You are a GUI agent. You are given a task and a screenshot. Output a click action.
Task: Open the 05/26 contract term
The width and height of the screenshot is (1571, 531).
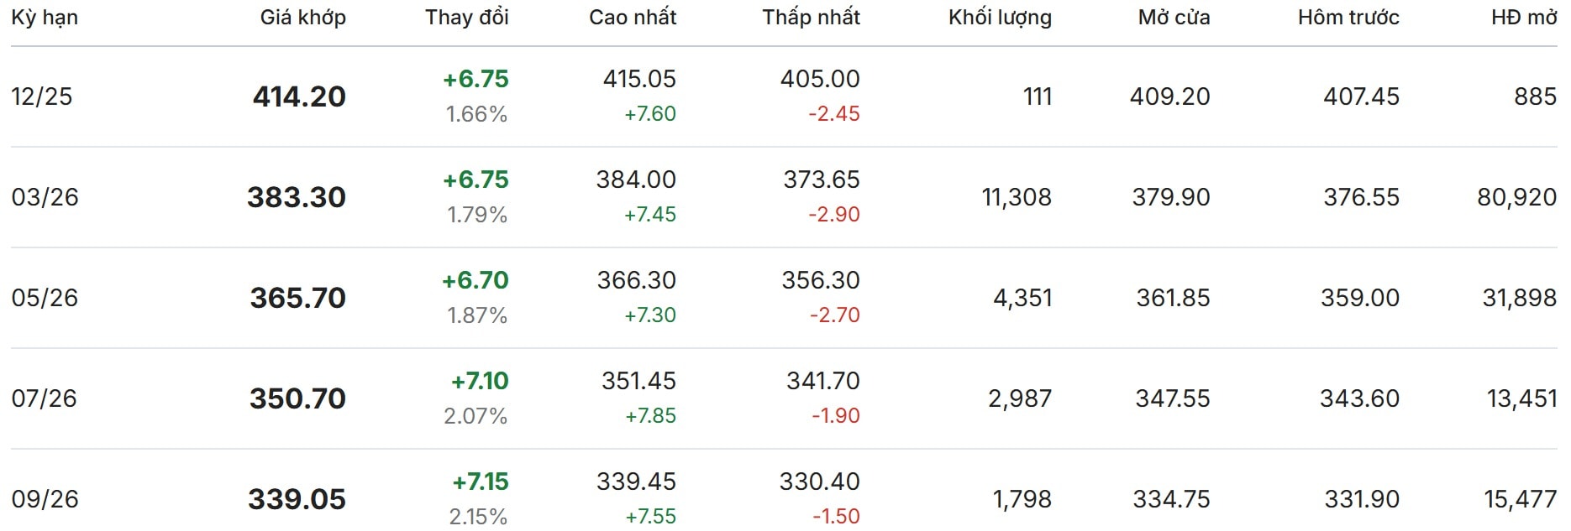[45, 298]
